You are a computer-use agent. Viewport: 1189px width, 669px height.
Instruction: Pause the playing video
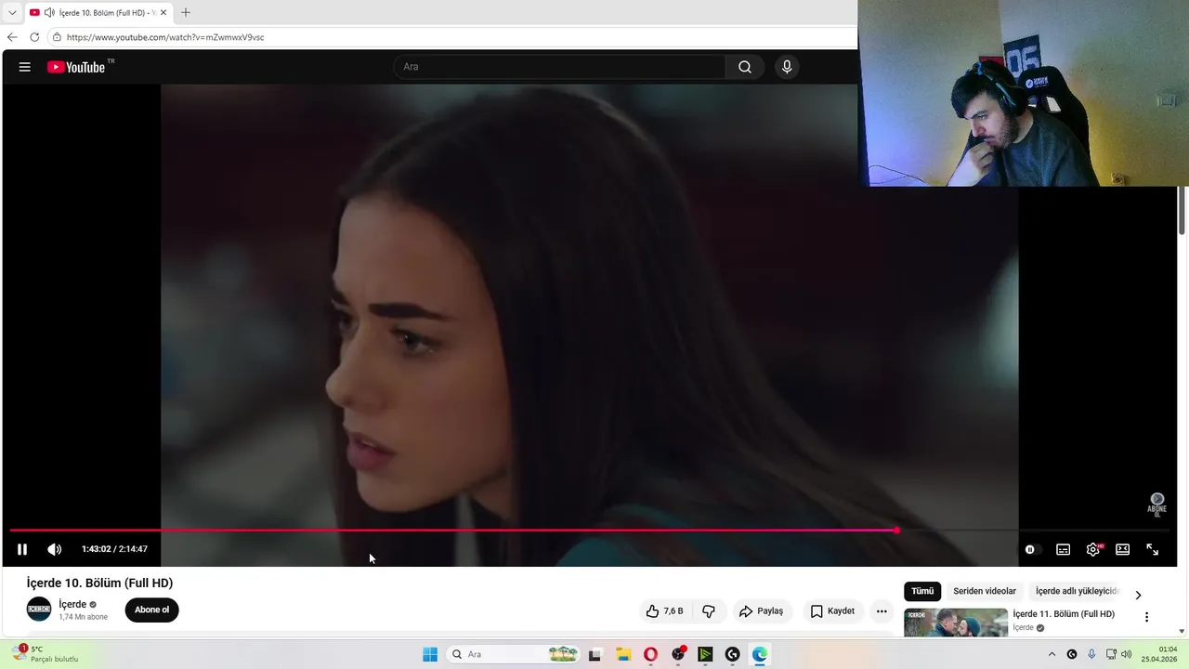(22, 549)
